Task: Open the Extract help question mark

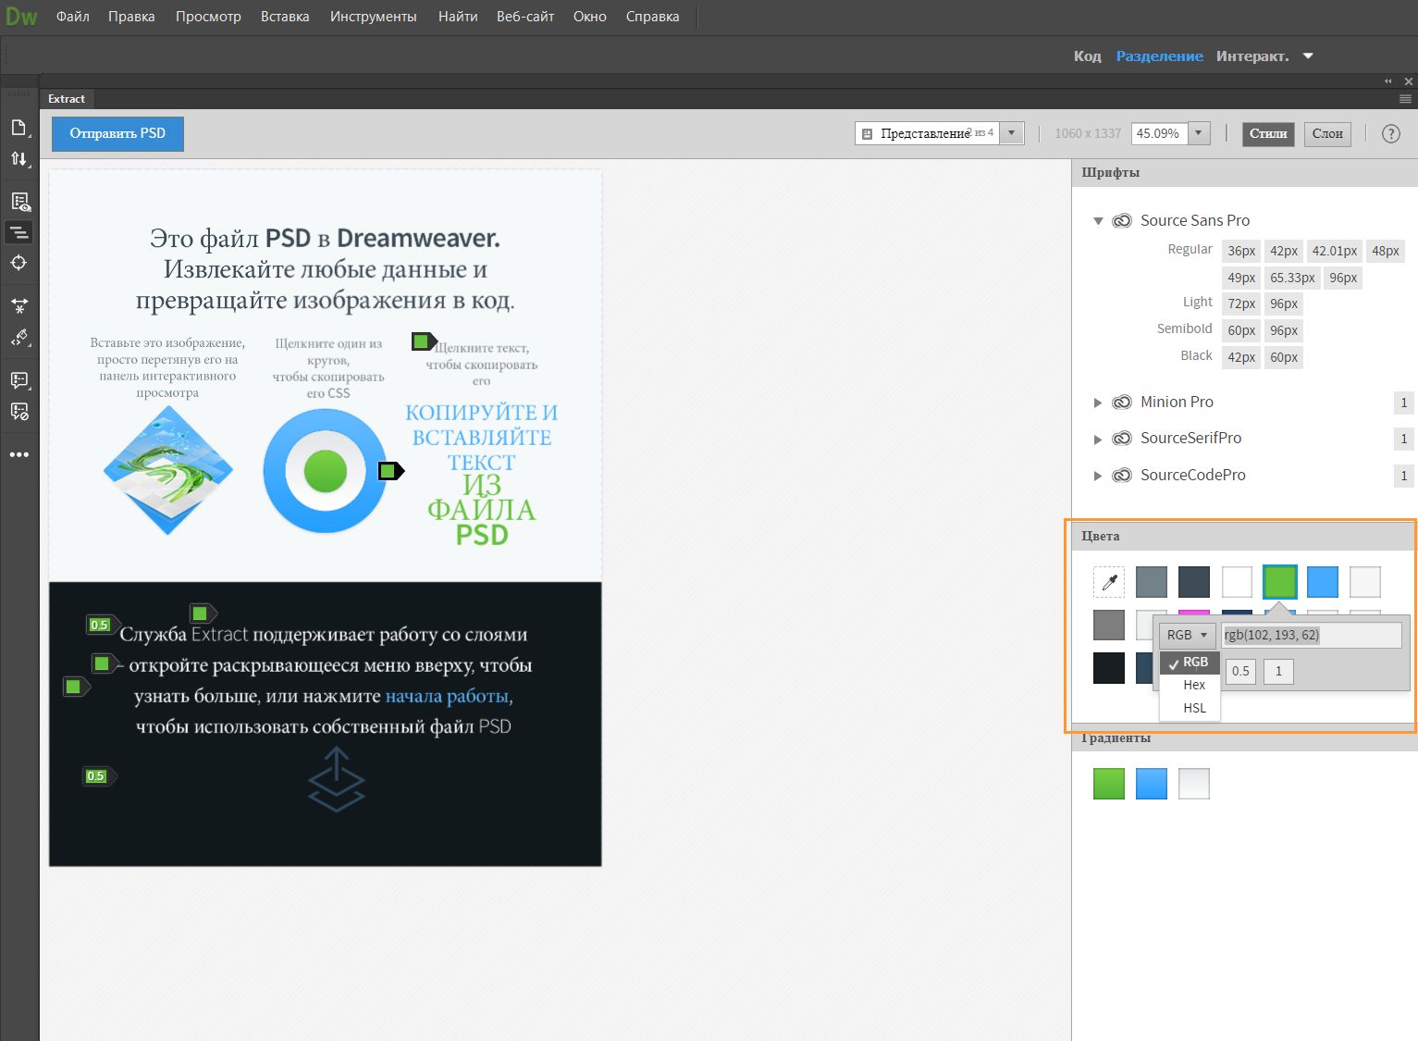Action: coord(1390,133)
